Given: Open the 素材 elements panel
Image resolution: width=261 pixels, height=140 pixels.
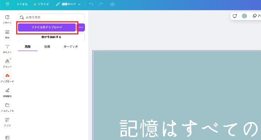Looking at the screenshot, I should tap(7, 34).
